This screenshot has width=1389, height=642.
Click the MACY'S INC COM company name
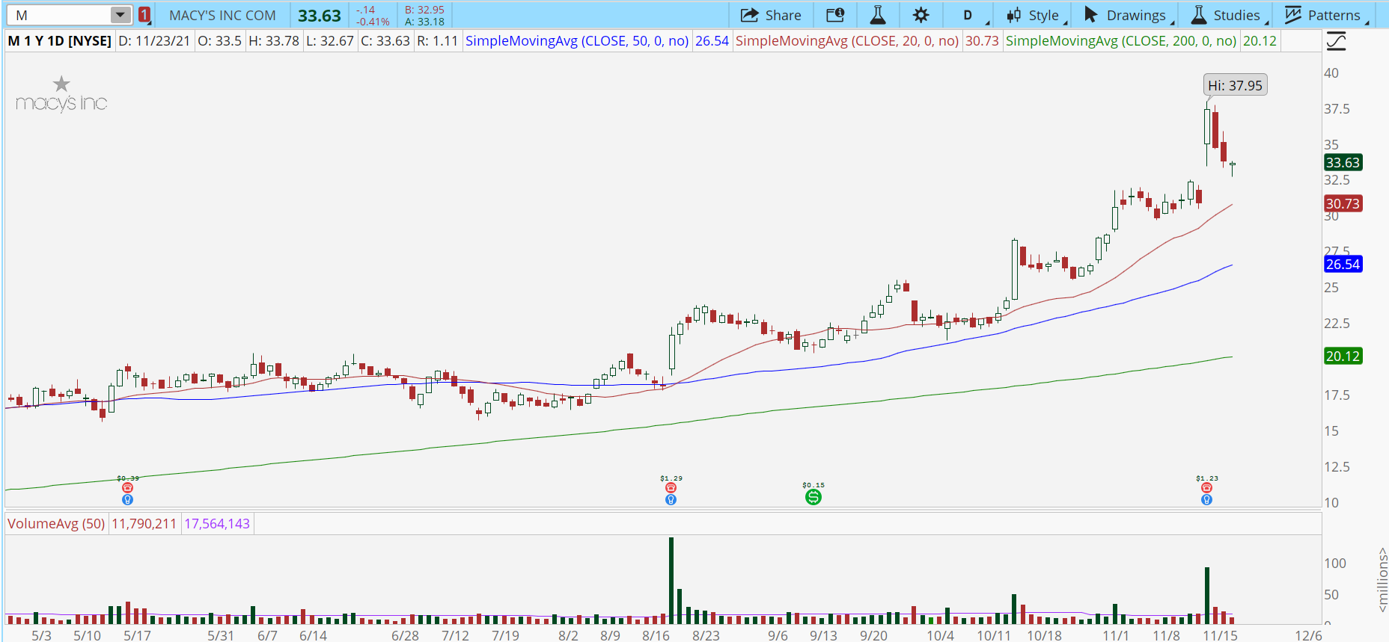222,15
